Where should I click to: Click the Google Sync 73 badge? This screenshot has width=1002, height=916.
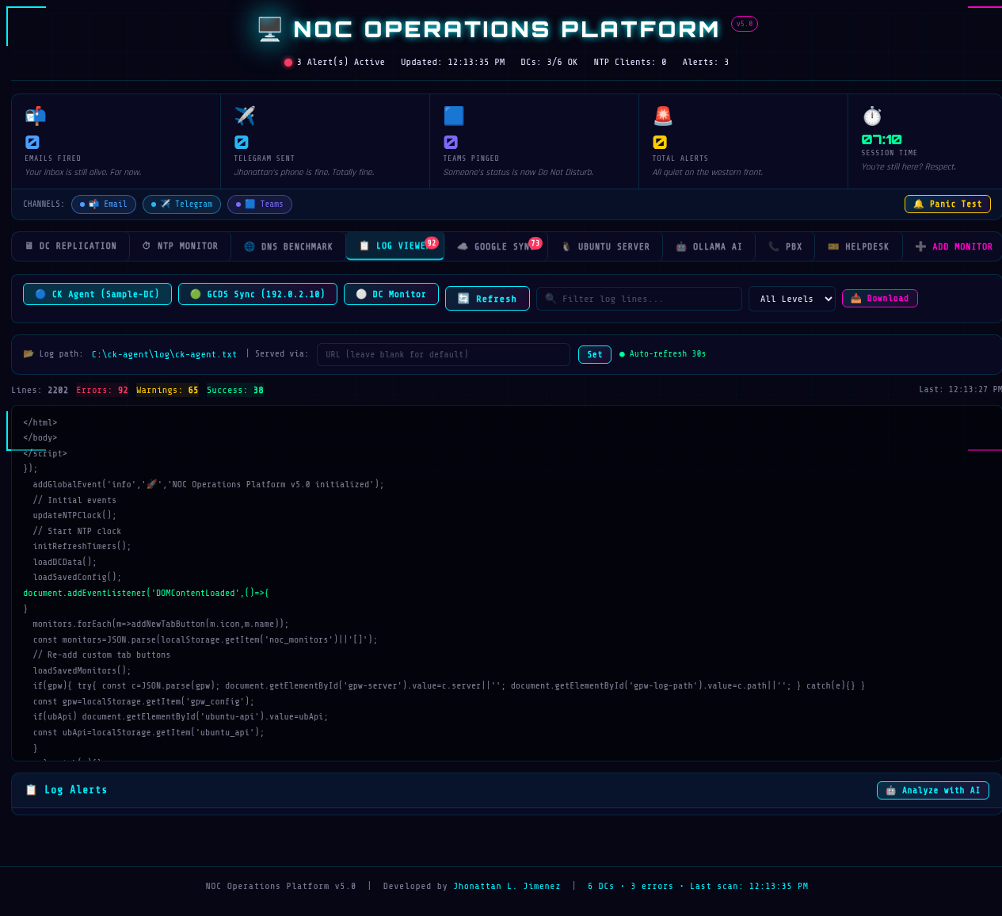tap(535, 242)
